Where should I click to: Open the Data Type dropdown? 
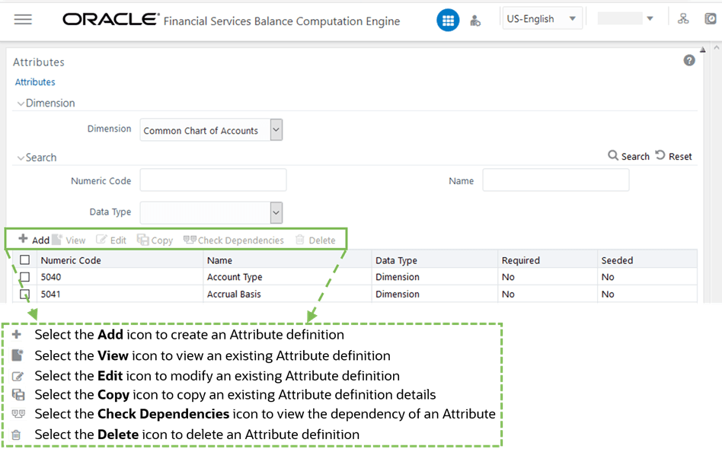(211, 212)
